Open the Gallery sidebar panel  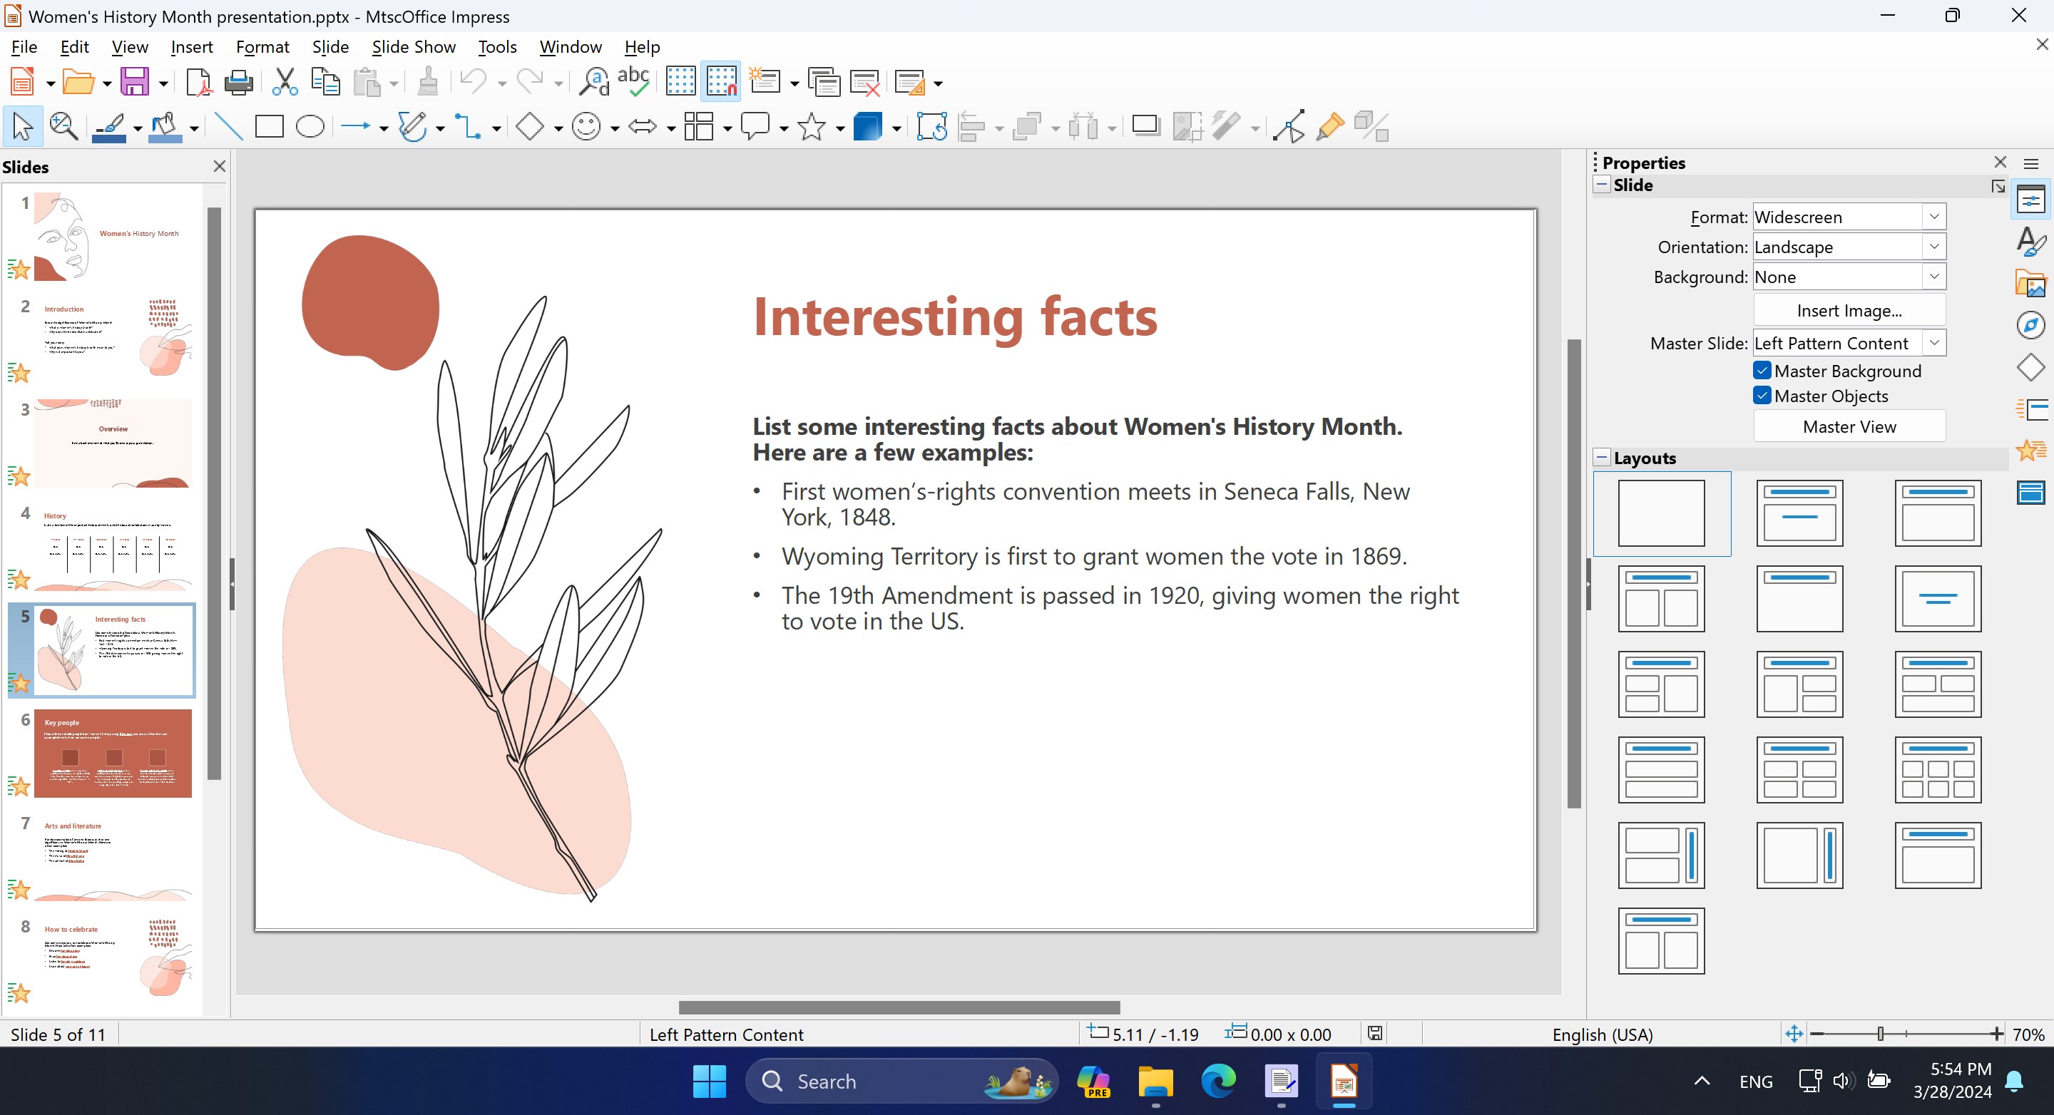coord(2032,283)
